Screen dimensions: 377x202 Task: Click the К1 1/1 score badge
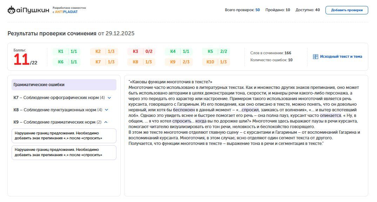click(67, 51)
